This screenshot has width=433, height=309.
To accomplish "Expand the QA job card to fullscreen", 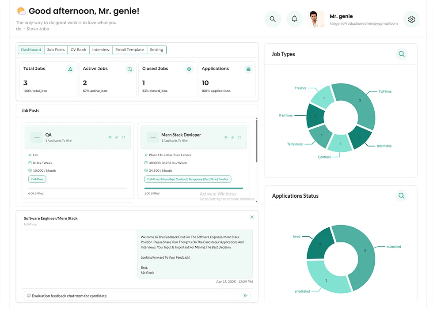I will click(123, 137).
